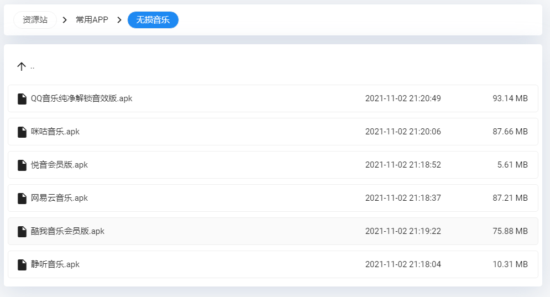
Task: Click the file icon of 酷我音乐会员版.apk
Action: pos(22,231)
